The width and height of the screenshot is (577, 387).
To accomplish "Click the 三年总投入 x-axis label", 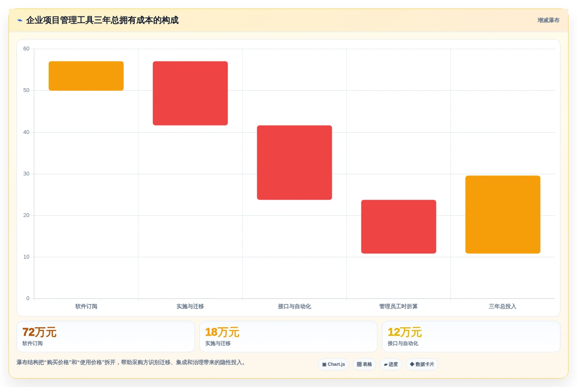I will click(502, 306).
